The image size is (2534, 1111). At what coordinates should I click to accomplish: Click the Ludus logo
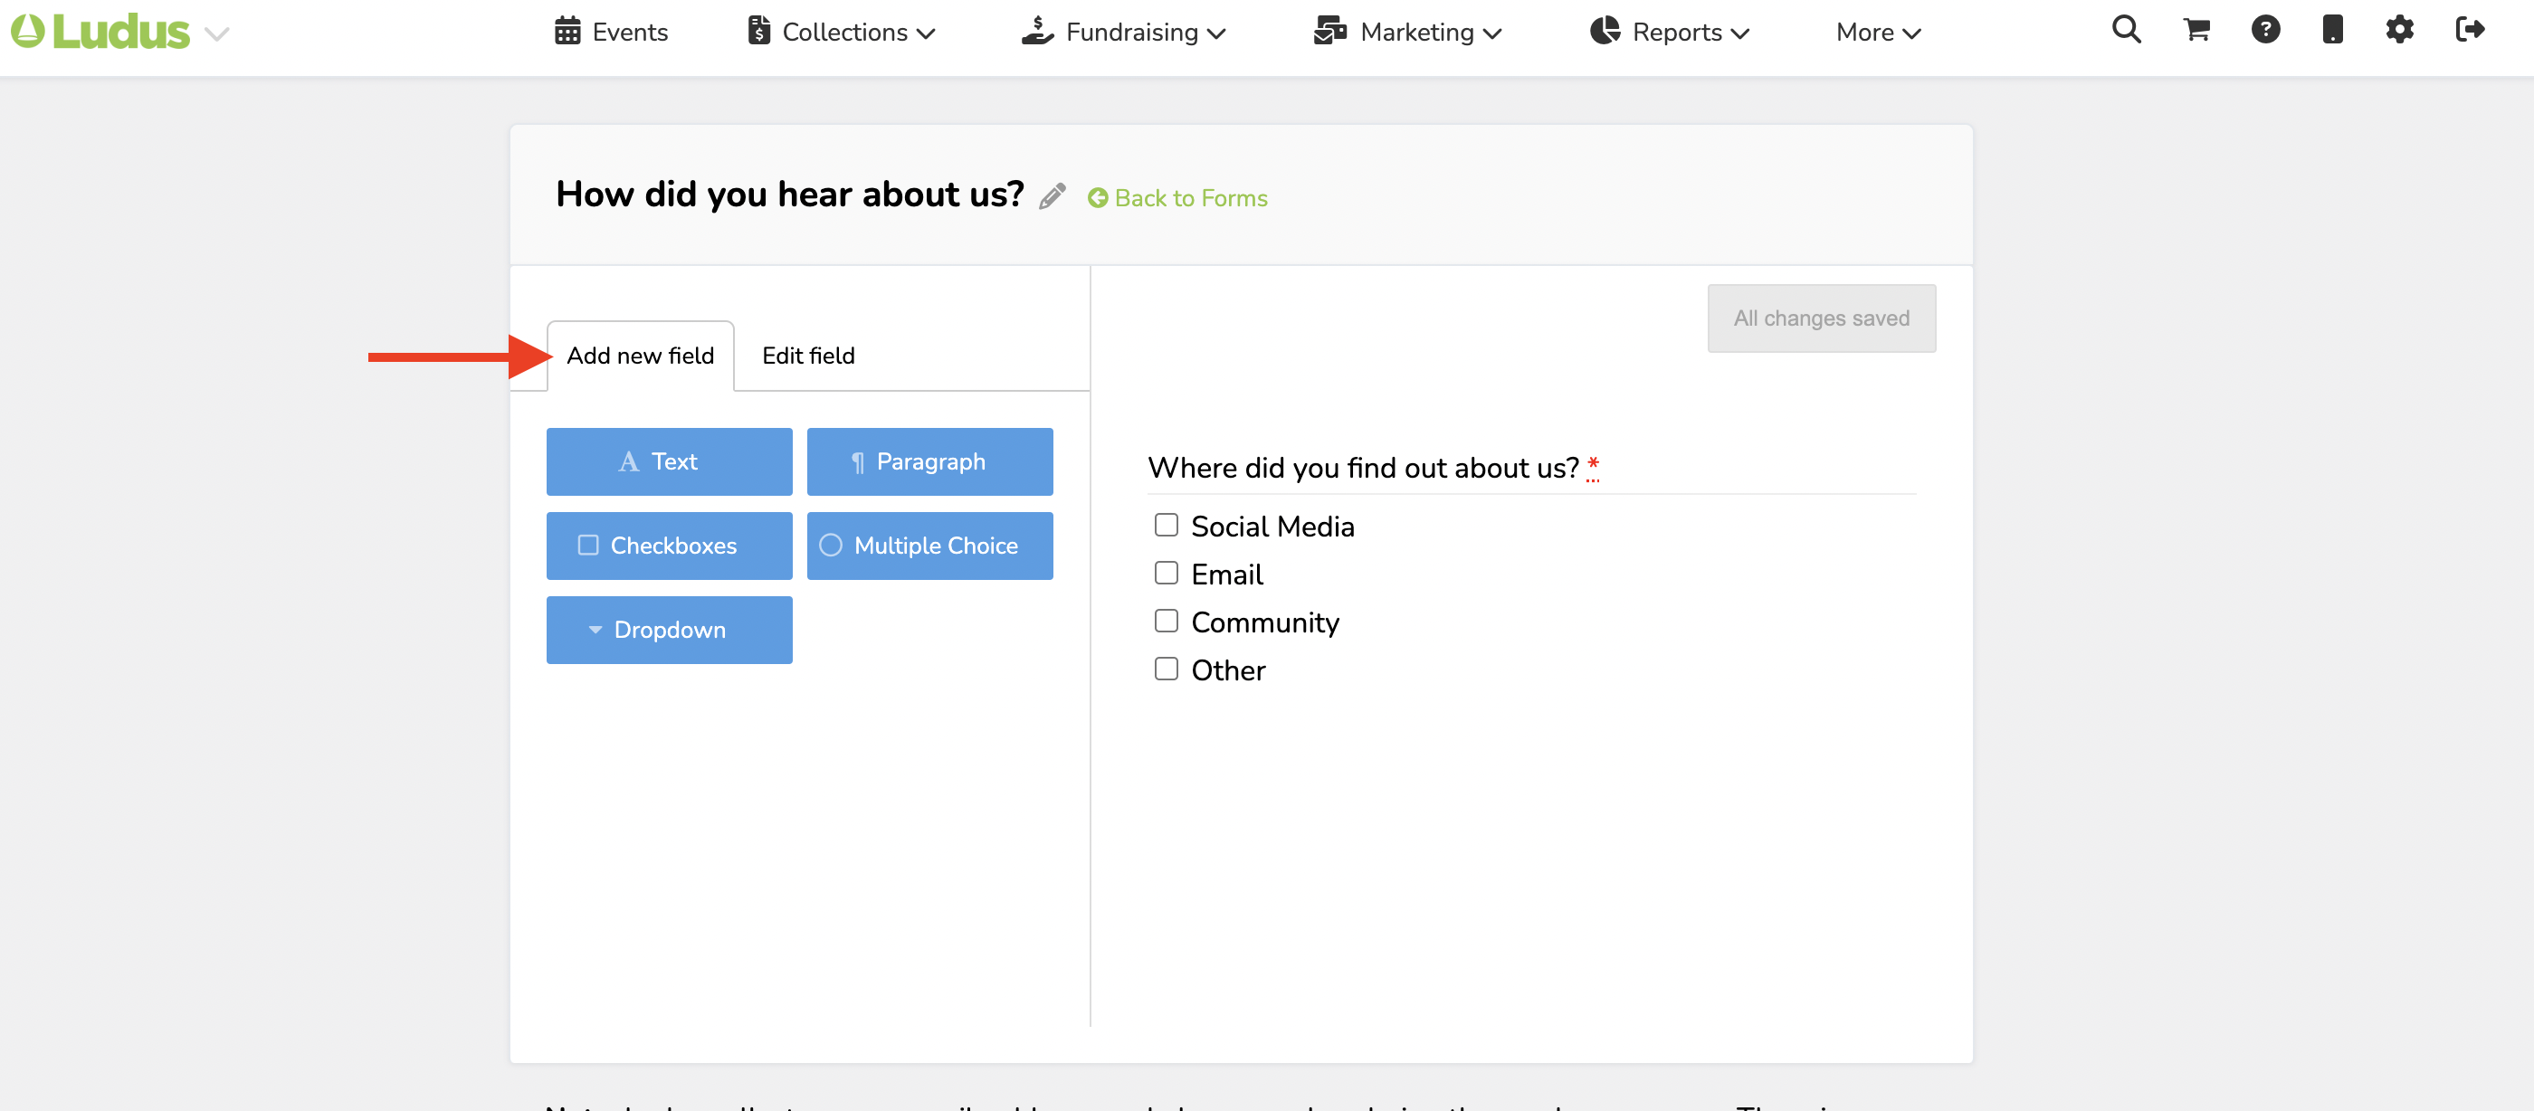click(x=101, y=33)
